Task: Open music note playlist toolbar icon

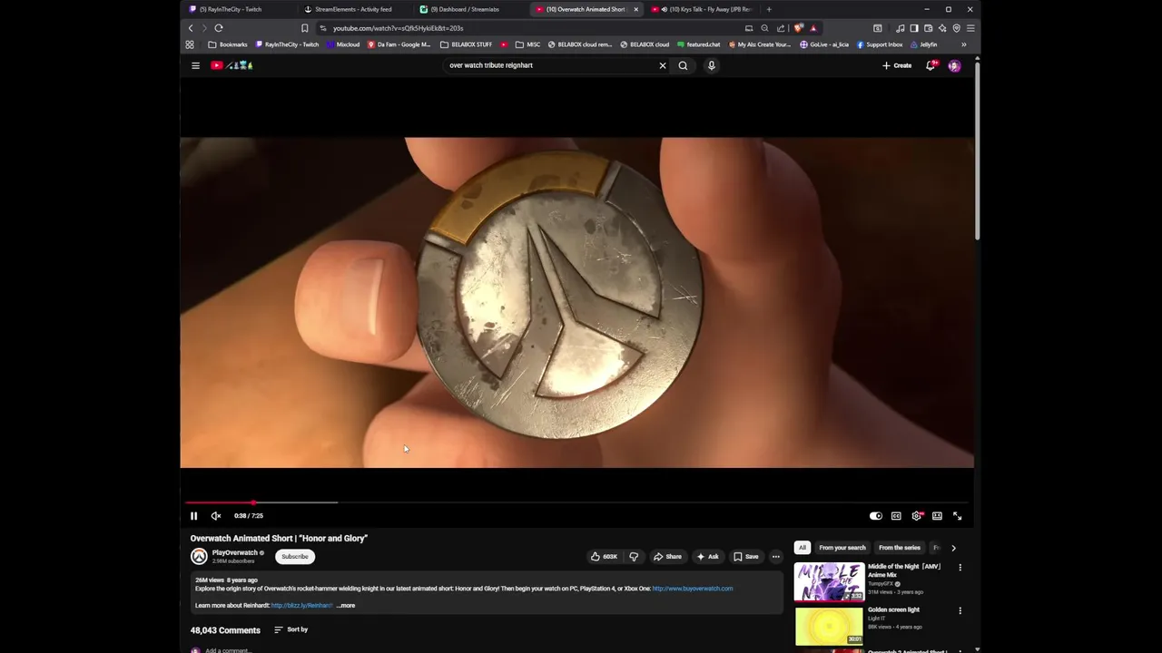Action: click(900, 28)
